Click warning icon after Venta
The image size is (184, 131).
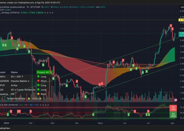[x=40, y=98]
